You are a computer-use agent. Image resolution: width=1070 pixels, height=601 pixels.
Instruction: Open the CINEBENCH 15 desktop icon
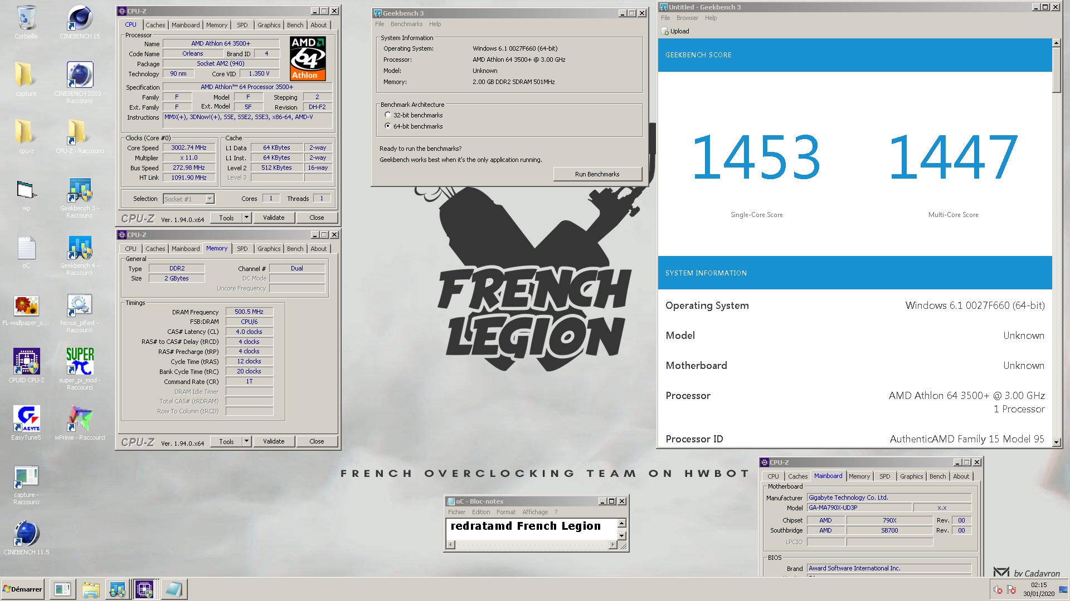click(x=80, y=18)
